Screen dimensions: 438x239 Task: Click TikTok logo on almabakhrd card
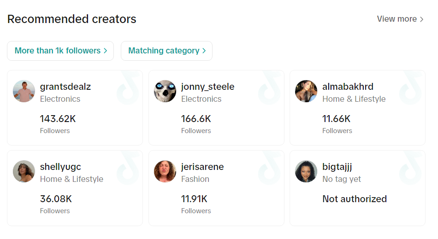click(410, 87)
